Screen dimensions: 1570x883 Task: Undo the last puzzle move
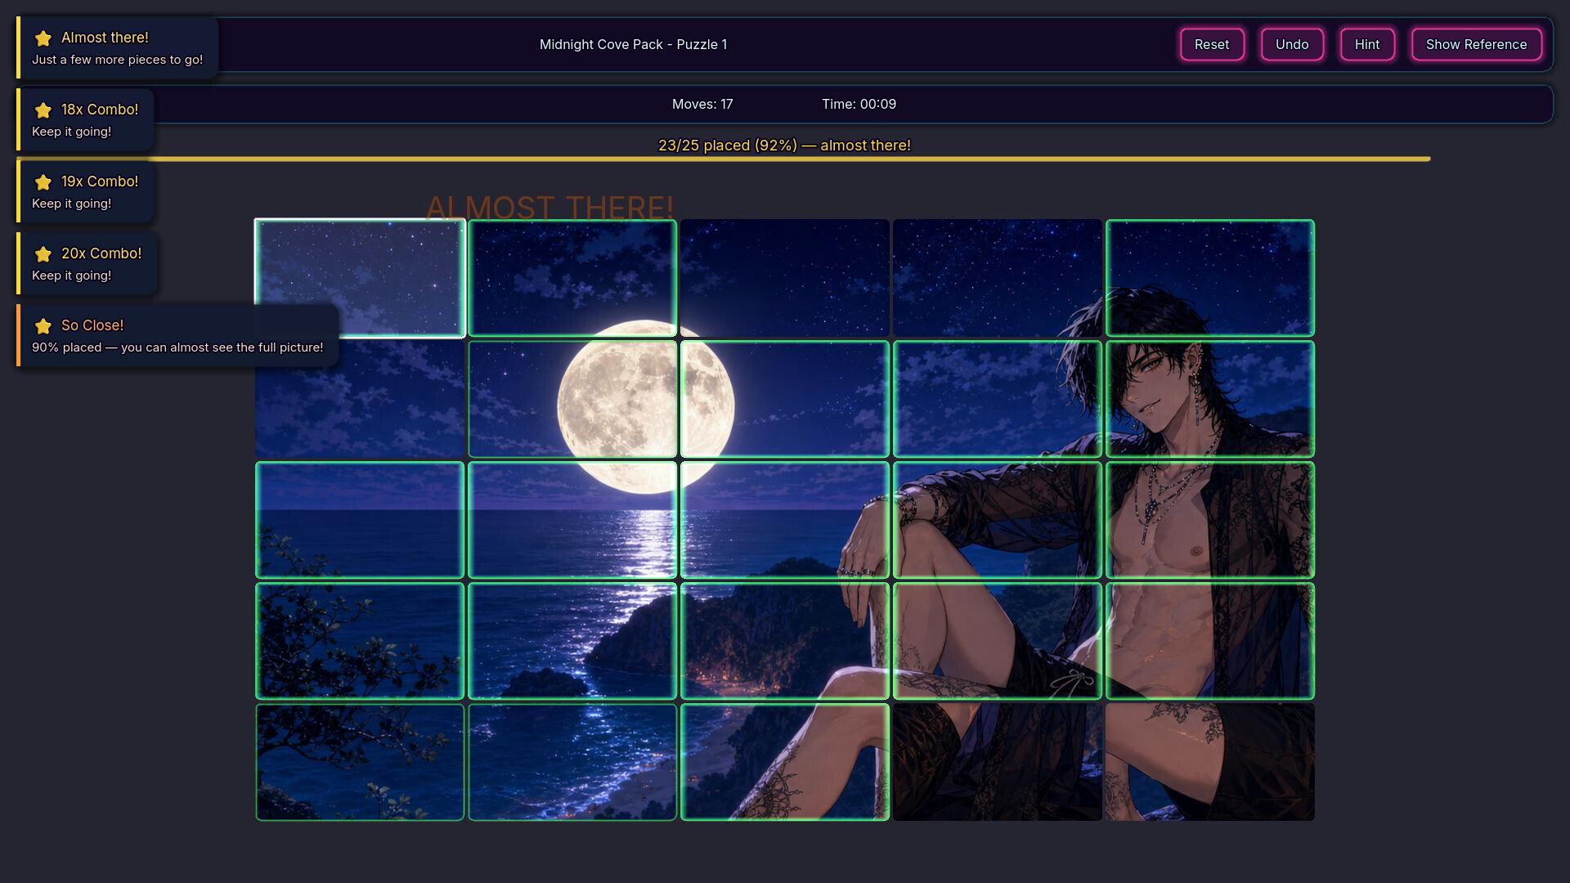point(1292,44)
